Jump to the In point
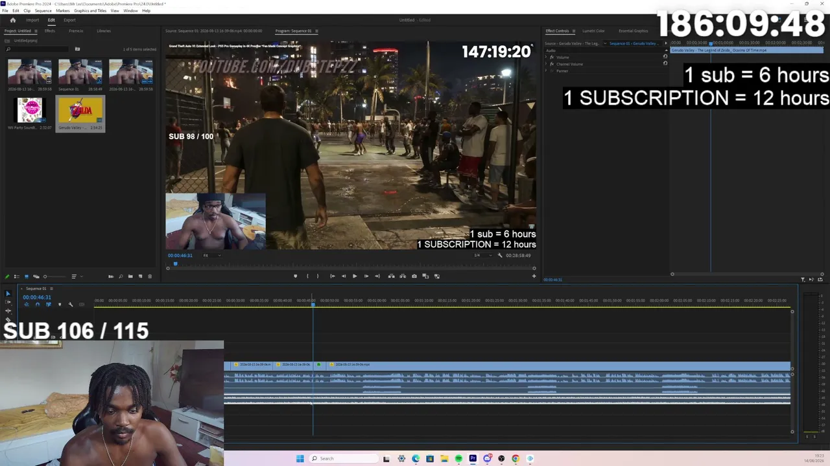The width and height of the screenshot is (830, 466). click(x=333, y=276)
